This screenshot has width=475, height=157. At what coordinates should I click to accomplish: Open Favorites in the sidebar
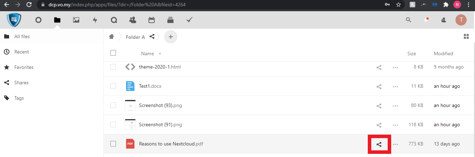[24, 67]
